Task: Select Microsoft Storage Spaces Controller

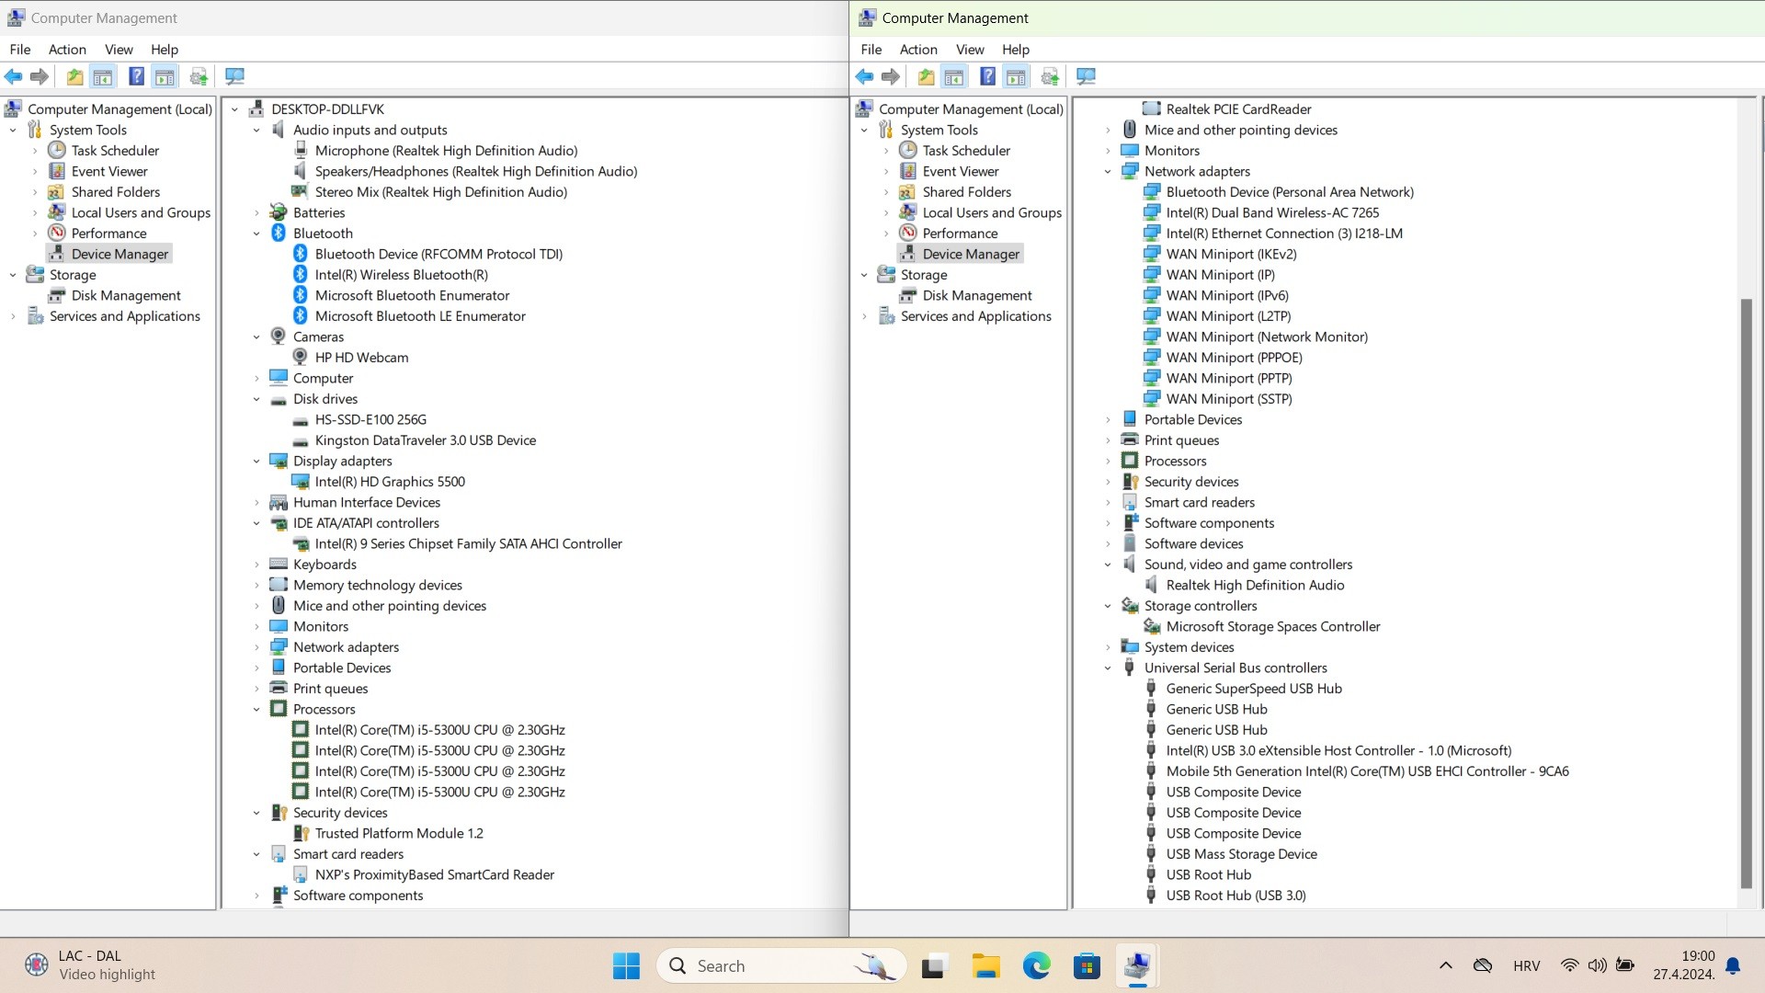Action: 1272,627
